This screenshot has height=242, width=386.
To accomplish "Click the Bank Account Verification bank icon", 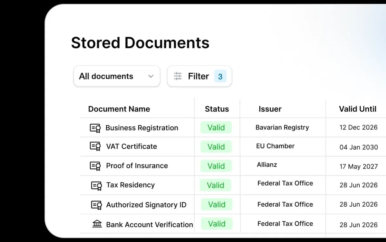I will (x=97, y=224).
